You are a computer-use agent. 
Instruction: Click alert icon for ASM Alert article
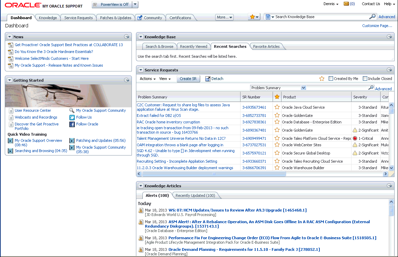(x=141, y=222)
